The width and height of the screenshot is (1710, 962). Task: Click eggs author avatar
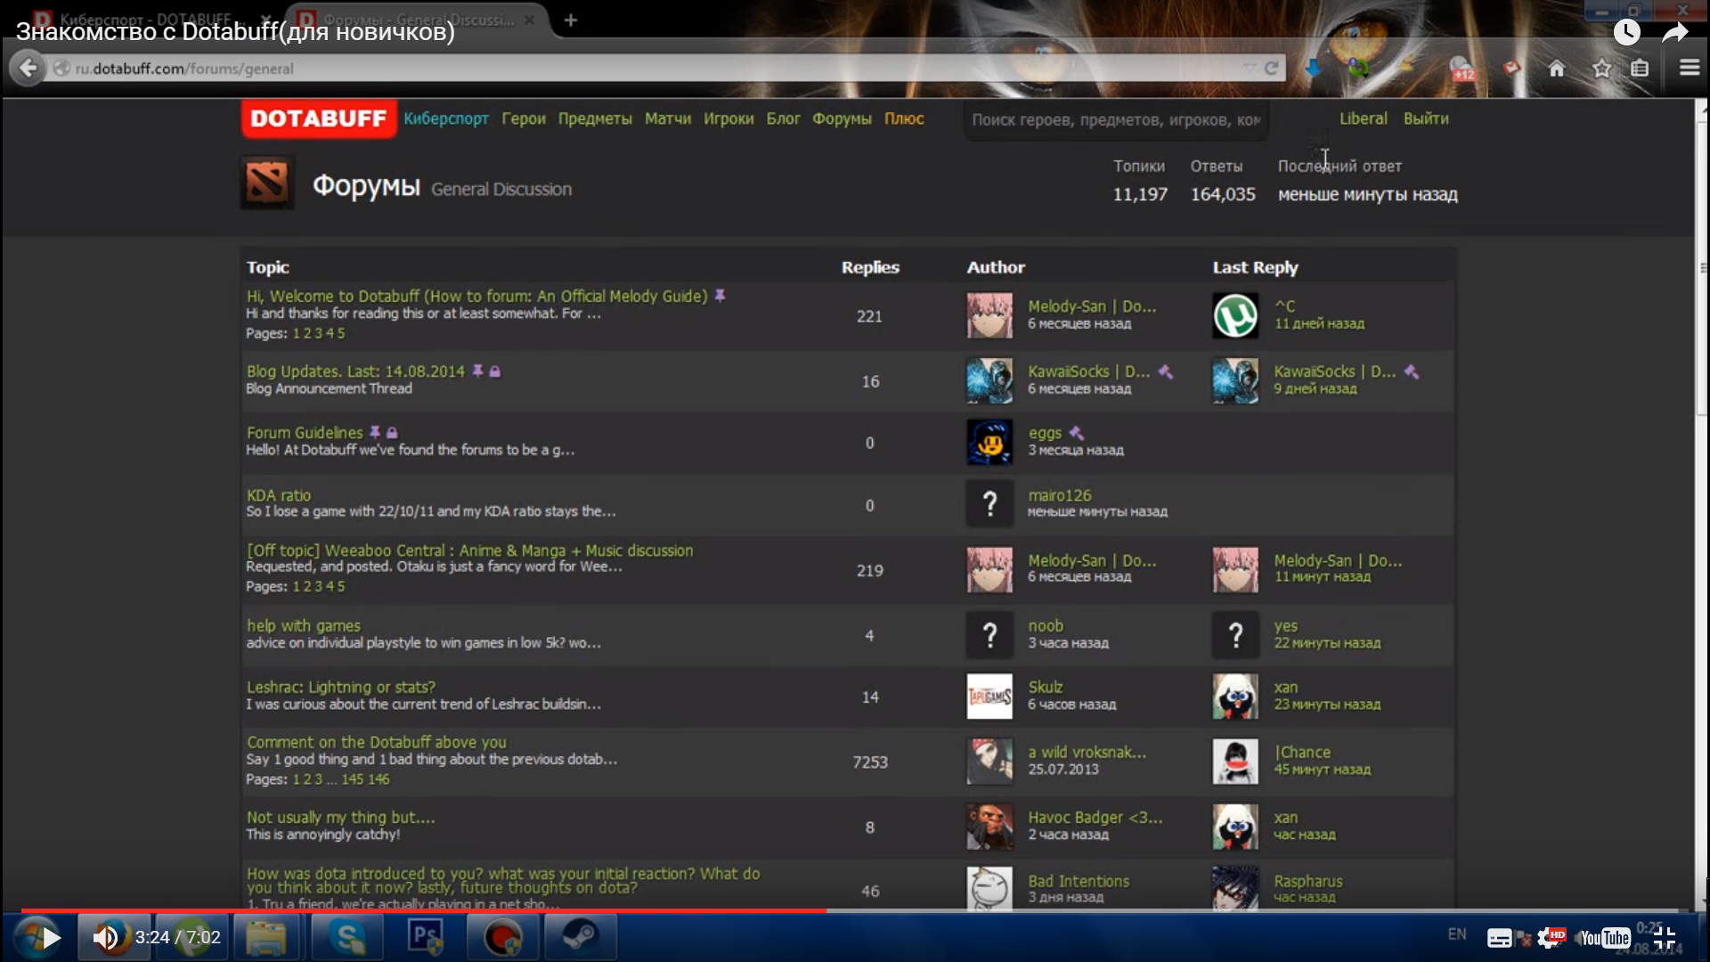989,442
